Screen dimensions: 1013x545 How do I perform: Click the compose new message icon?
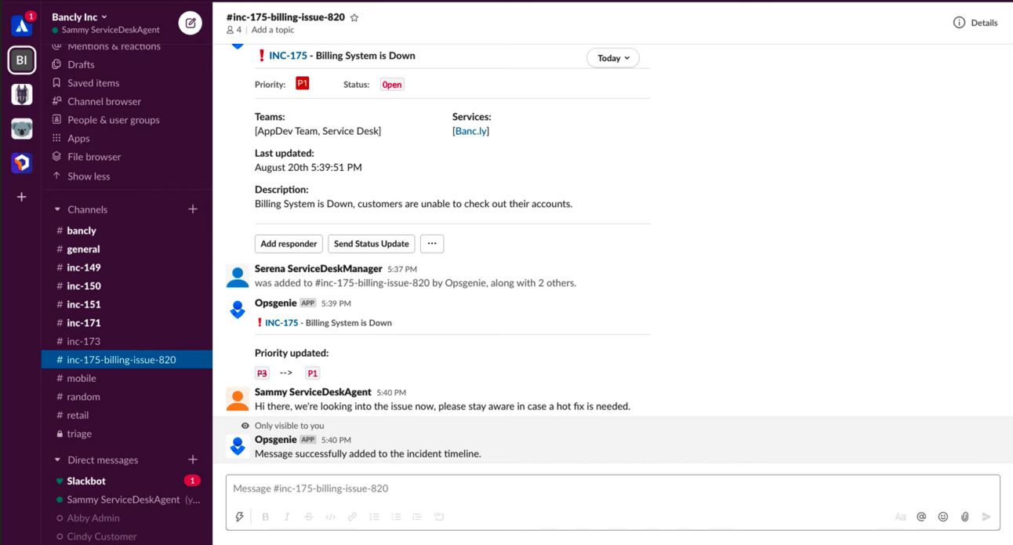[190, 23]
